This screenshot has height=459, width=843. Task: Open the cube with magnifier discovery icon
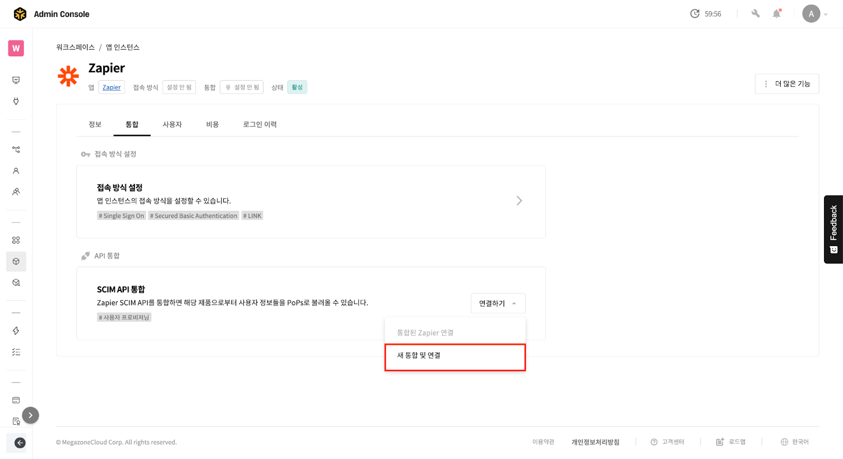tap(16, 282)
